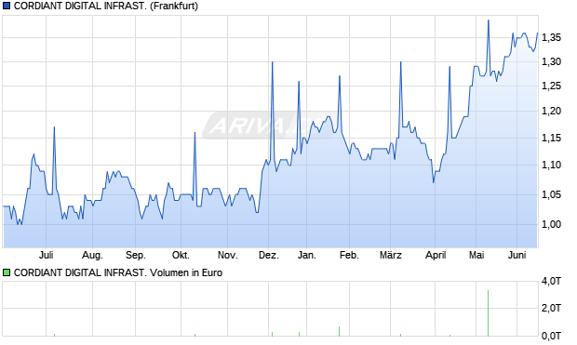
Task: Click the tallest green volume bar in May
Action: (488, 313)
